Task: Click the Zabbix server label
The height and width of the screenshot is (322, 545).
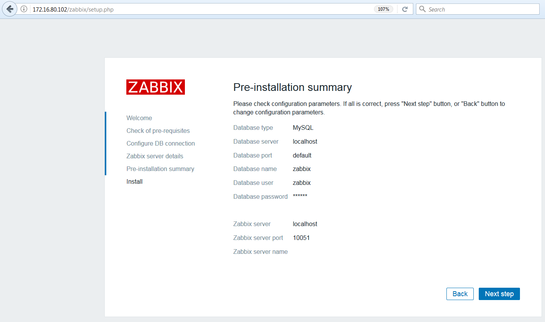Action: pyautogui.click(x=252, y=224)
